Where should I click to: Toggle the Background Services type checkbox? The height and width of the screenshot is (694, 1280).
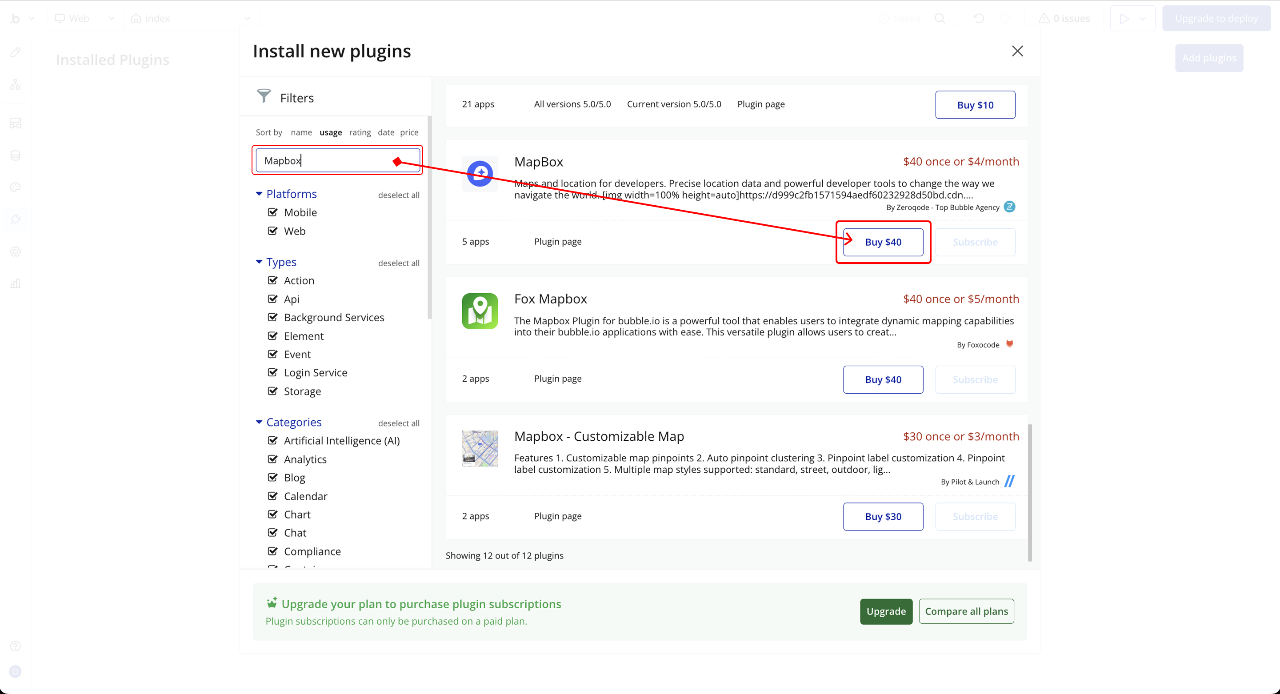pyautogui.click(x=272, y=317)
